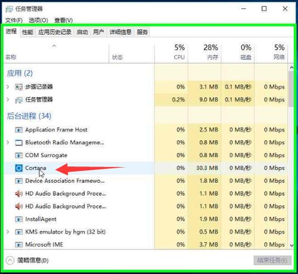298x274 pixels.
Task: Select the 步骤记录器 app icon
Action: coord(19,87)
